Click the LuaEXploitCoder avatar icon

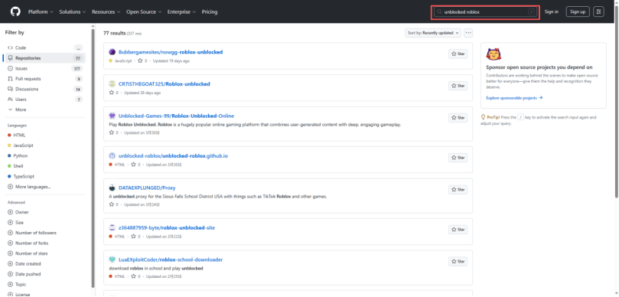point(112,260)
